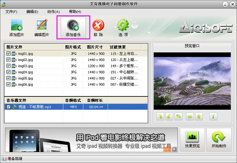
Task: Select the img02.jpg file name
Action: (x=25, y=60)
